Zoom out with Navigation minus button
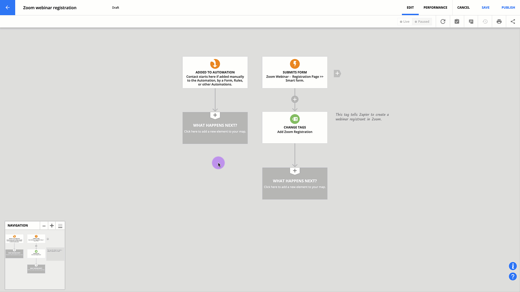Viewport: 520px width, 292px height. click(x=44, y=225)
